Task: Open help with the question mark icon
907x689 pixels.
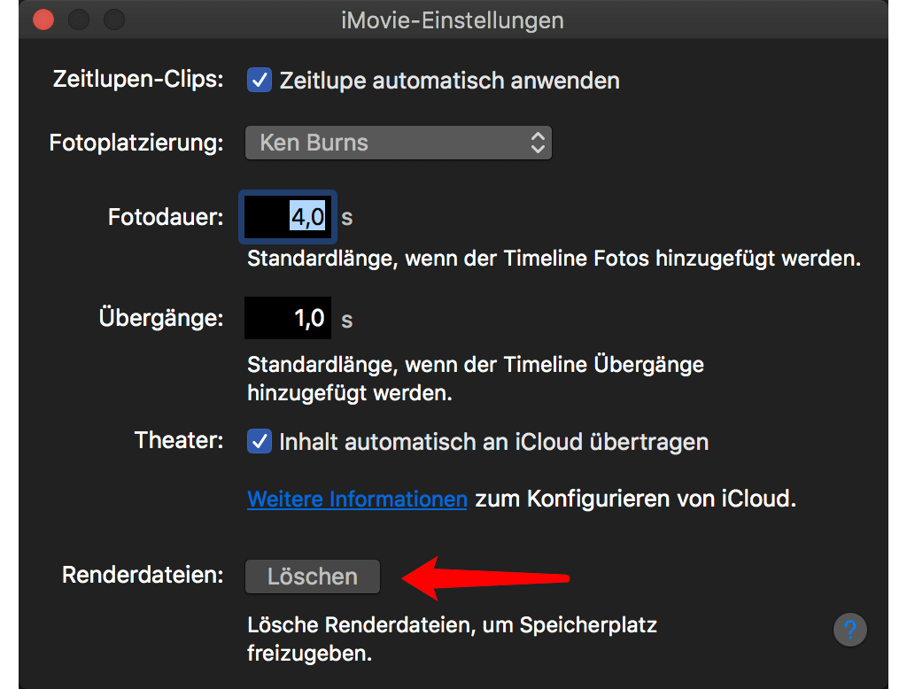Action: click(x=849, y=629)
